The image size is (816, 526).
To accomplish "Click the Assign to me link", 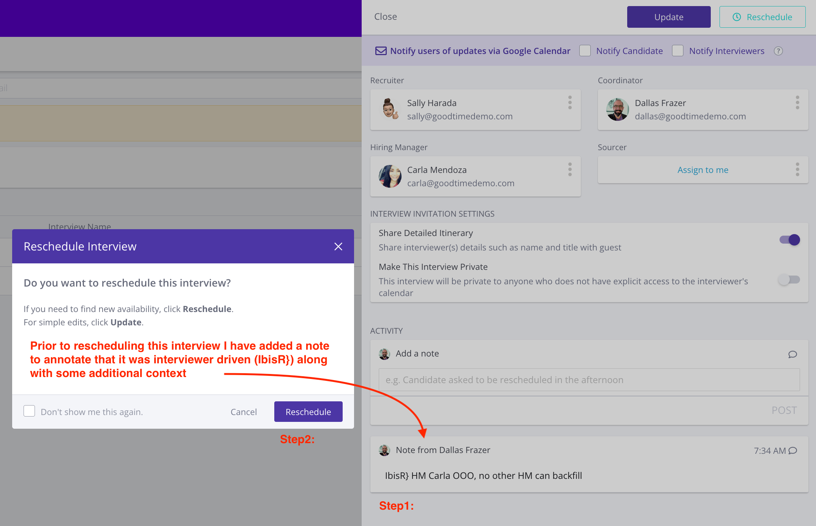I will [x=703, y=170].
